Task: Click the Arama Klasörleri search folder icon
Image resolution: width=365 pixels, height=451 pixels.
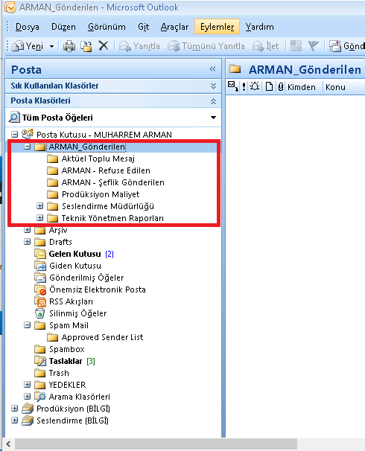Action: coord(40,397)
